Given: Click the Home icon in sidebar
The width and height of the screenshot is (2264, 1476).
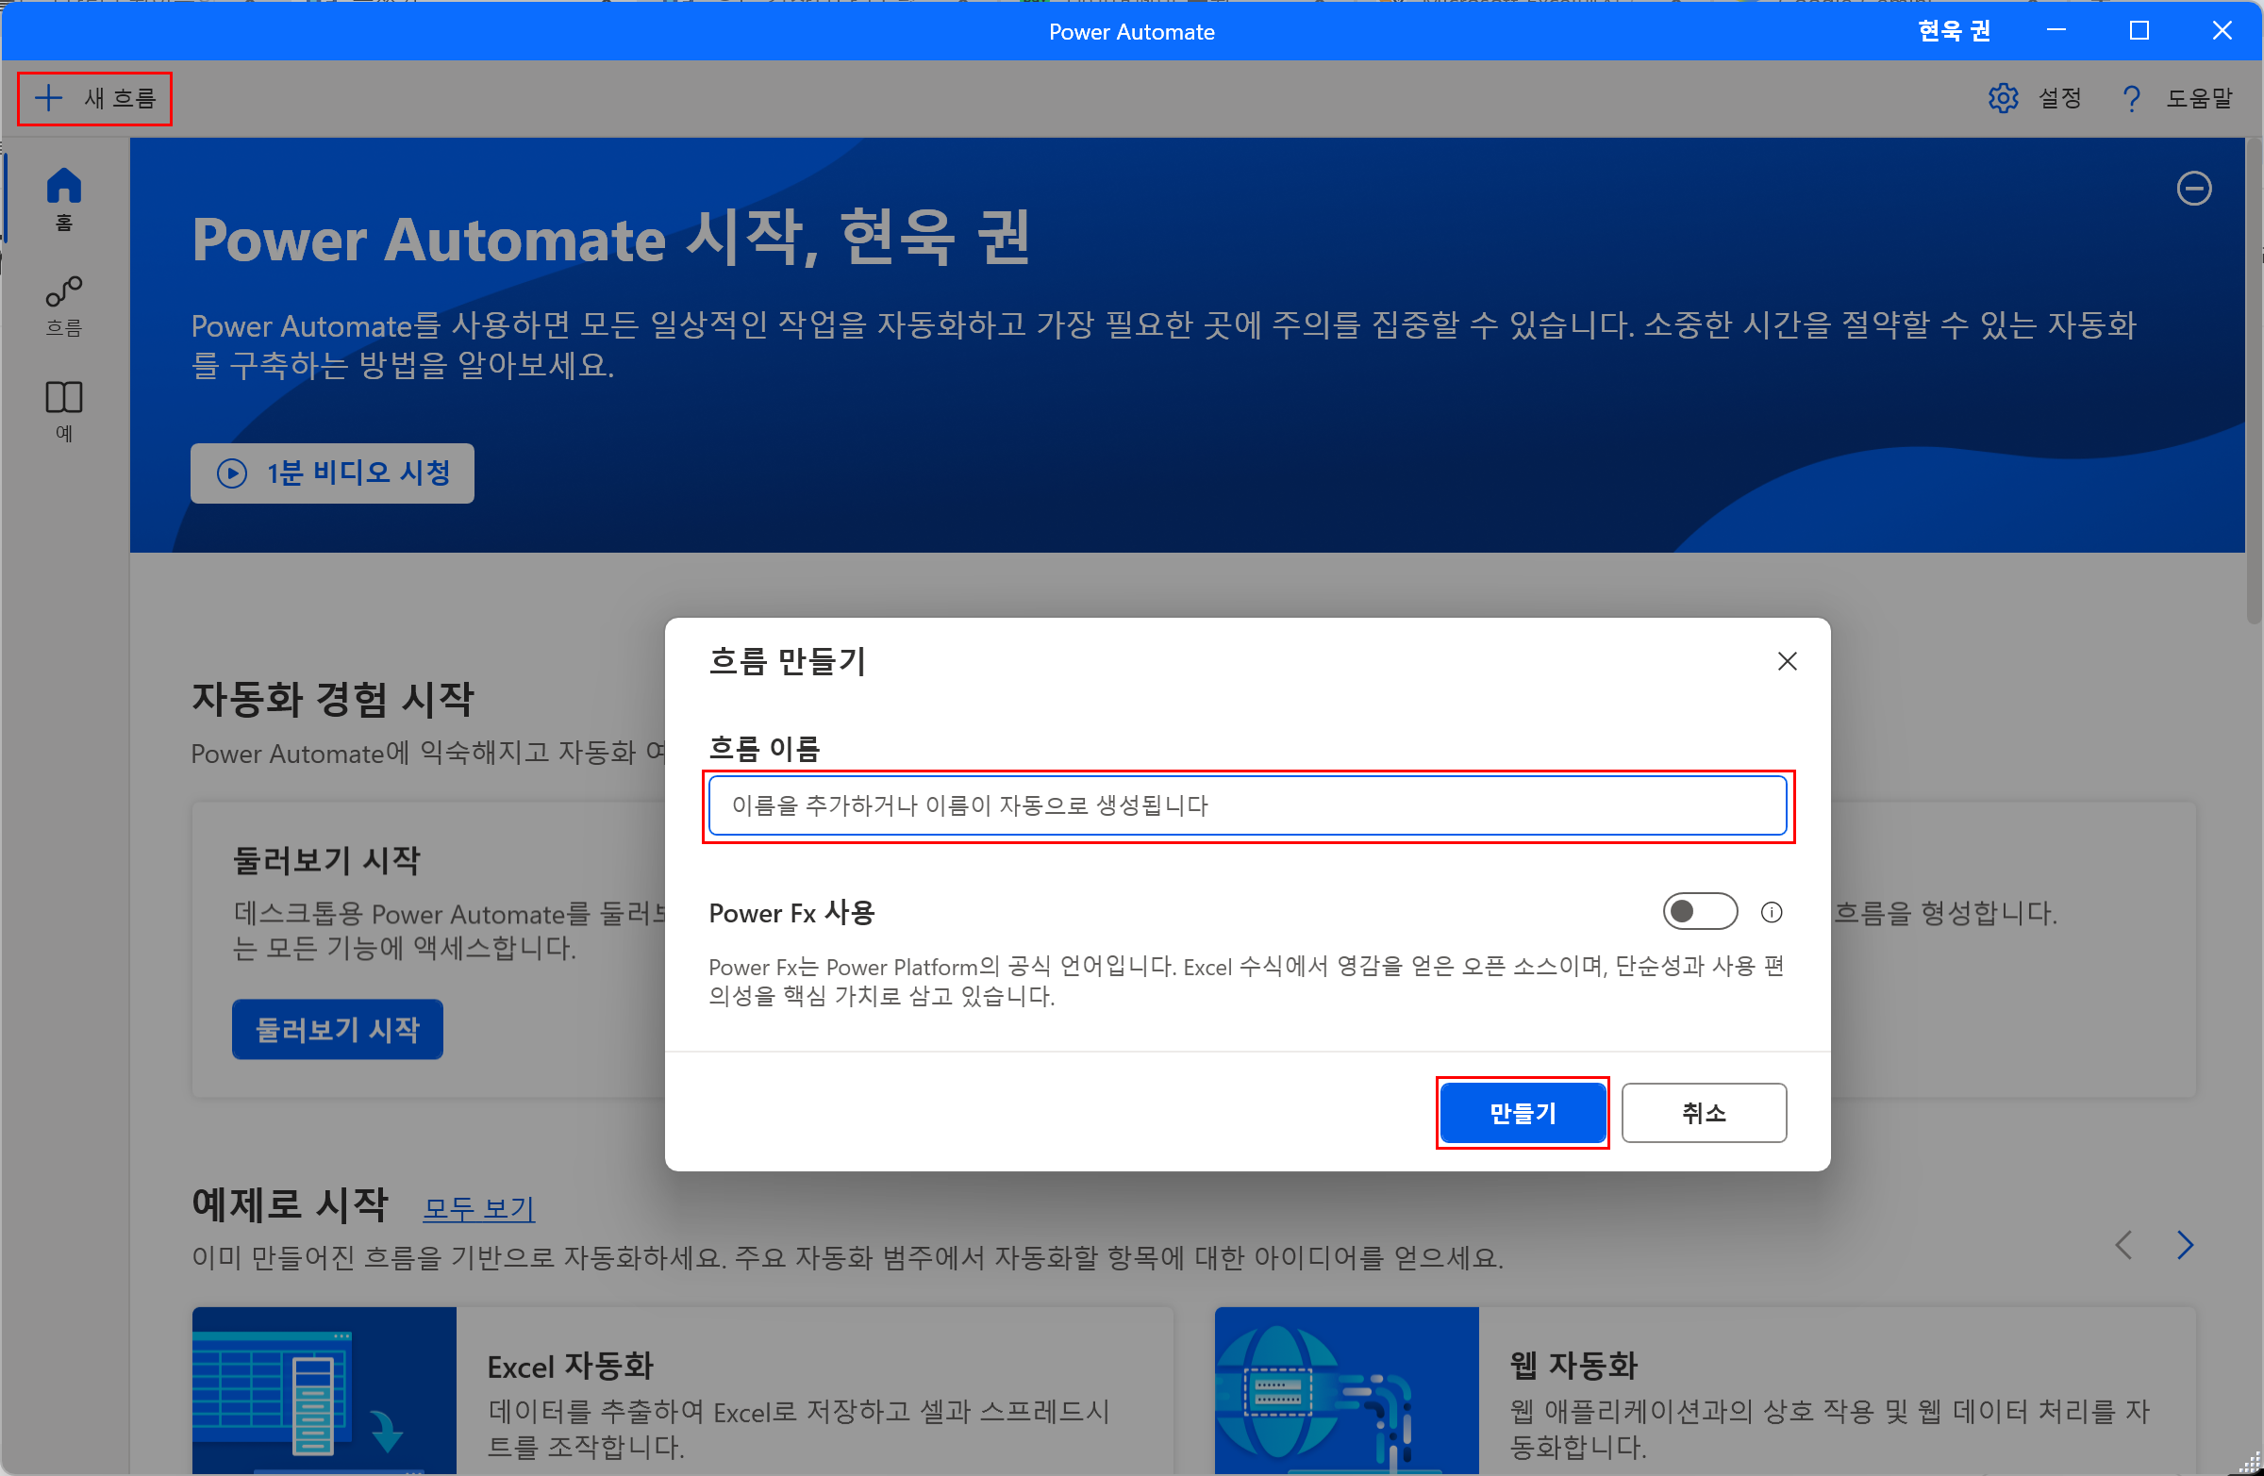Looking at the screenshot, I should coord(64,187).
